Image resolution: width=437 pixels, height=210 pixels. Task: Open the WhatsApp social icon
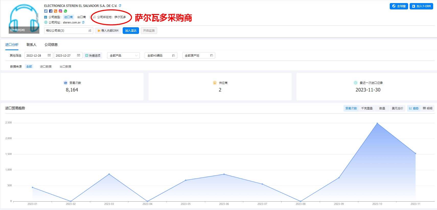65,11
